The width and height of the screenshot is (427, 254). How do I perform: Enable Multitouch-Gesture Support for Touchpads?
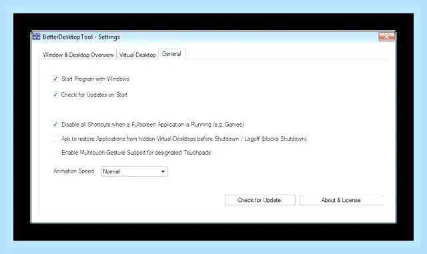tap(55, 153)
